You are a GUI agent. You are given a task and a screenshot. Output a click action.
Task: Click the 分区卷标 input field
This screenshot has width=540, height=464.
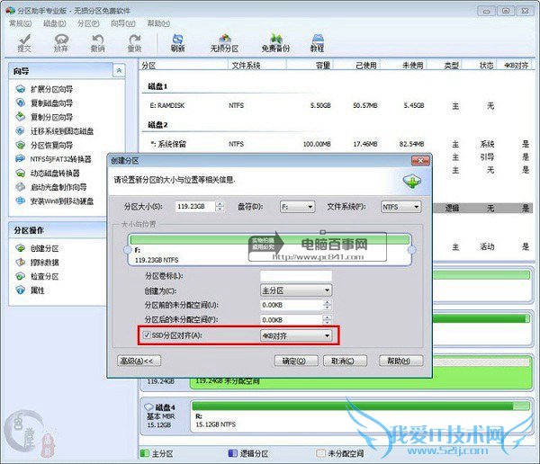point(296,276)
